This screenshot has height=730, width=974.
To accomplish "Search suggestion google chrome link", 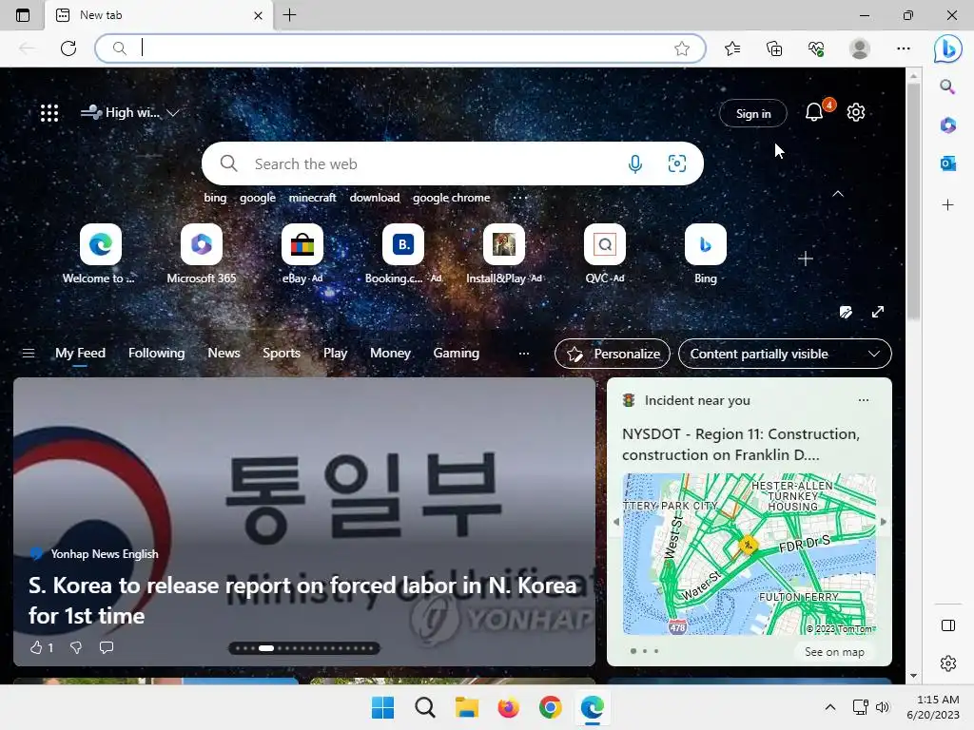I will point(452,198).
